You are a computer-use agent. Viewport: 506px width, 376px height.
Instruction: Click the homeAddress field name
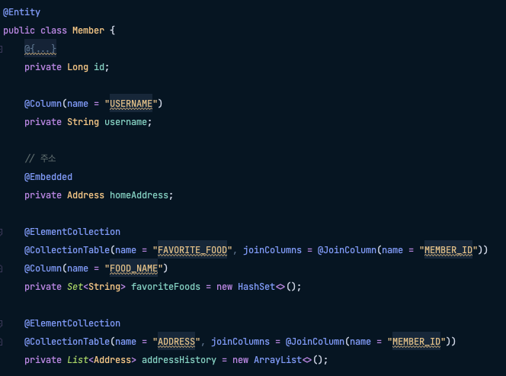click(139, 195)
